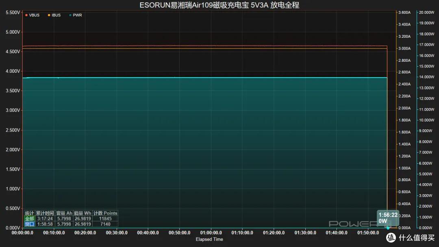Click the 2.000A current axis label
Screen dimensions: 439x247
point(404,108)
